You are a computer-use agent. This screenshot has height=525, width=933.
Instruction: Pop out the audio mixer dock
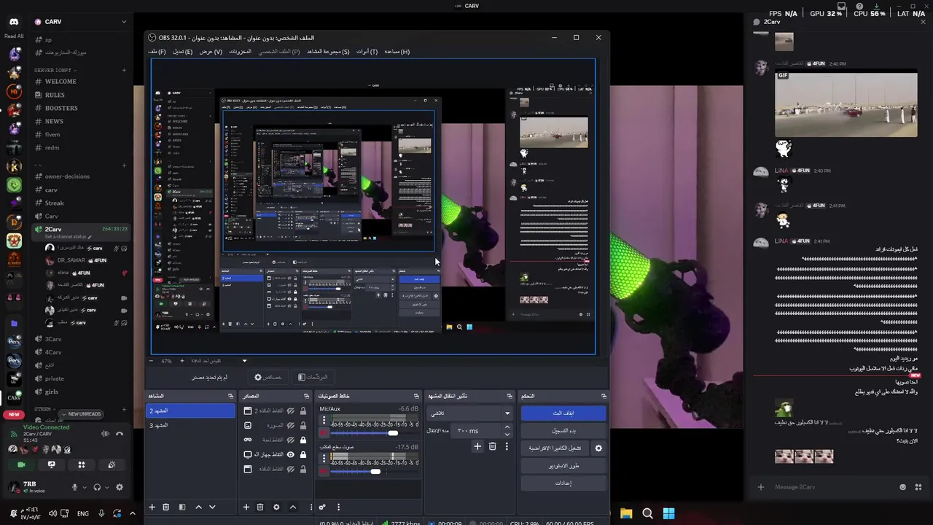coord(416,396)
